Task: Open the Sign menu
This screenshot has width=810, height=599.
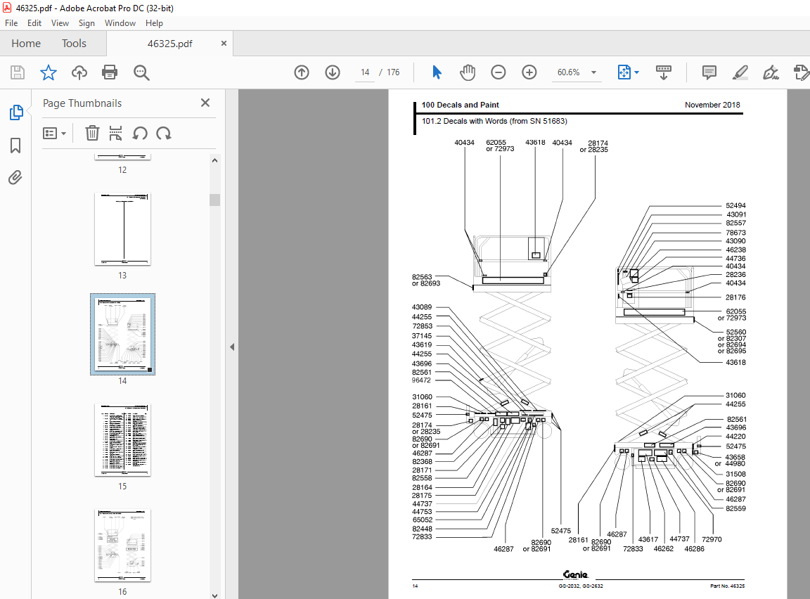Action: pos(86,23)
